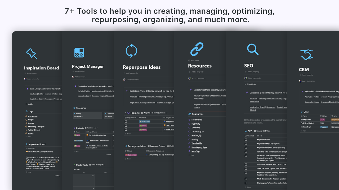Click the lightning icon in the SEO Quick Links
Screen dimensions: 339x190
[x=247, y=93]
